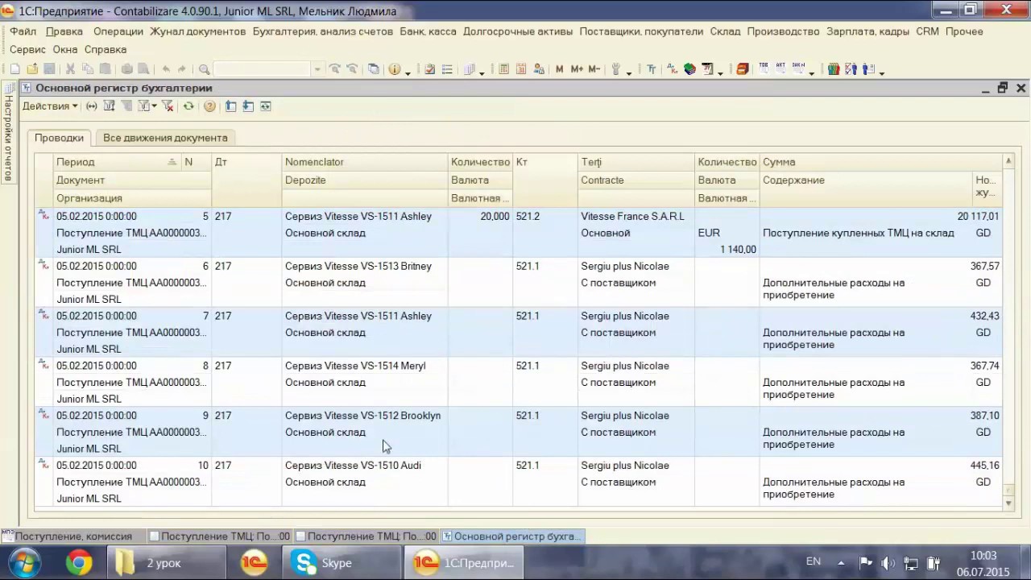Image resolution: width=1031 pixels, height=580 pixels.
Task: Click the Tт operations icon in toolbar
Action: coord(652,69)
